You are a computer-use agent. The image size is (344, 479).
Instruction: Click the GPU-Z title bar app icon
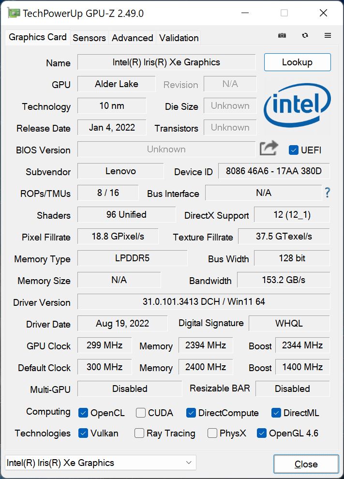coord(14,13)
